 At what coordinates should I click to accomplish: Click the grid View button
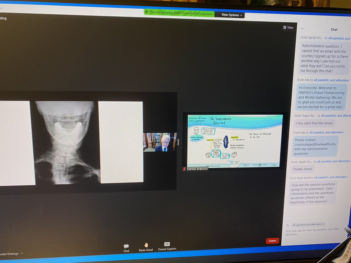click(x=288, y=27)
